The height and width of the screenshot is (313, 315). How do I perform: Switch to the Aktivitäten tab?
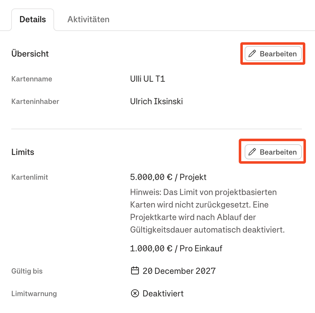click(x=88, y=19)
